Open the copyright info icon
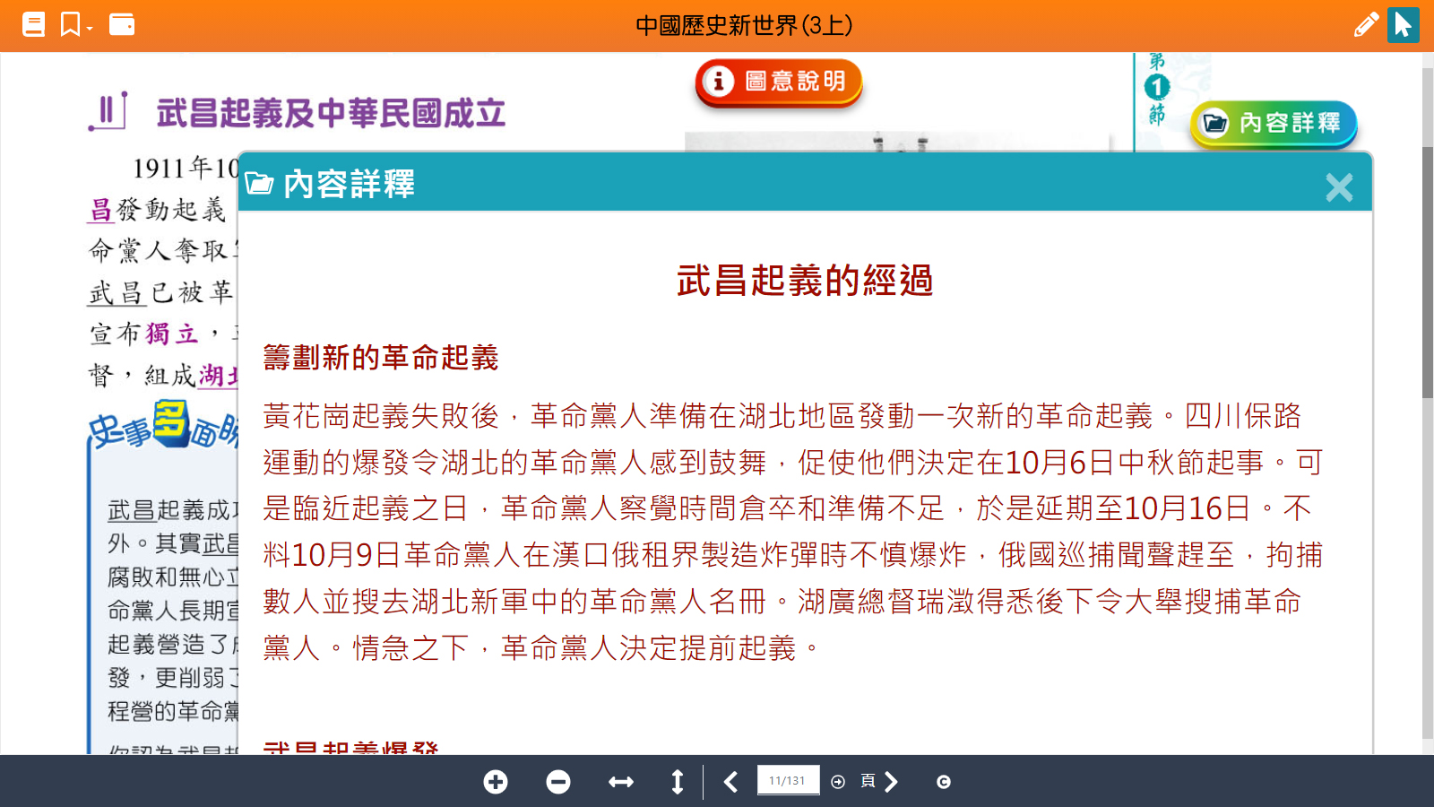 [x=943, y=782]
